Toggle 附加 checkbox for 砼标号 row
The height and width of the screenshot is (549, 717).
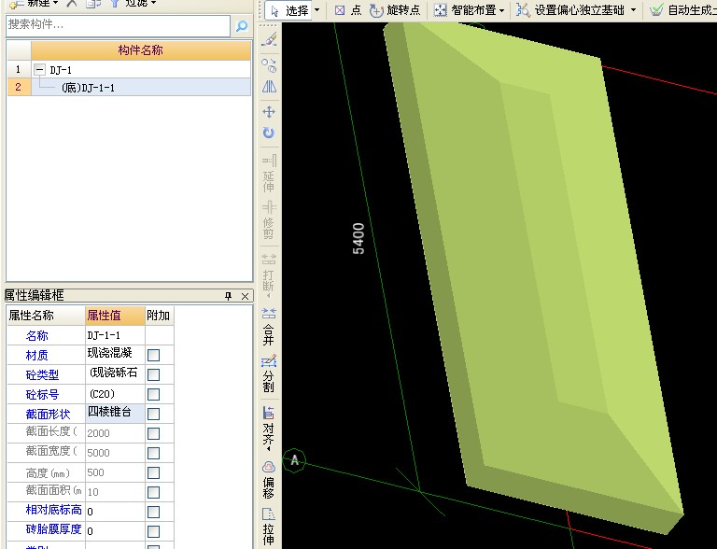click(154, 394)
